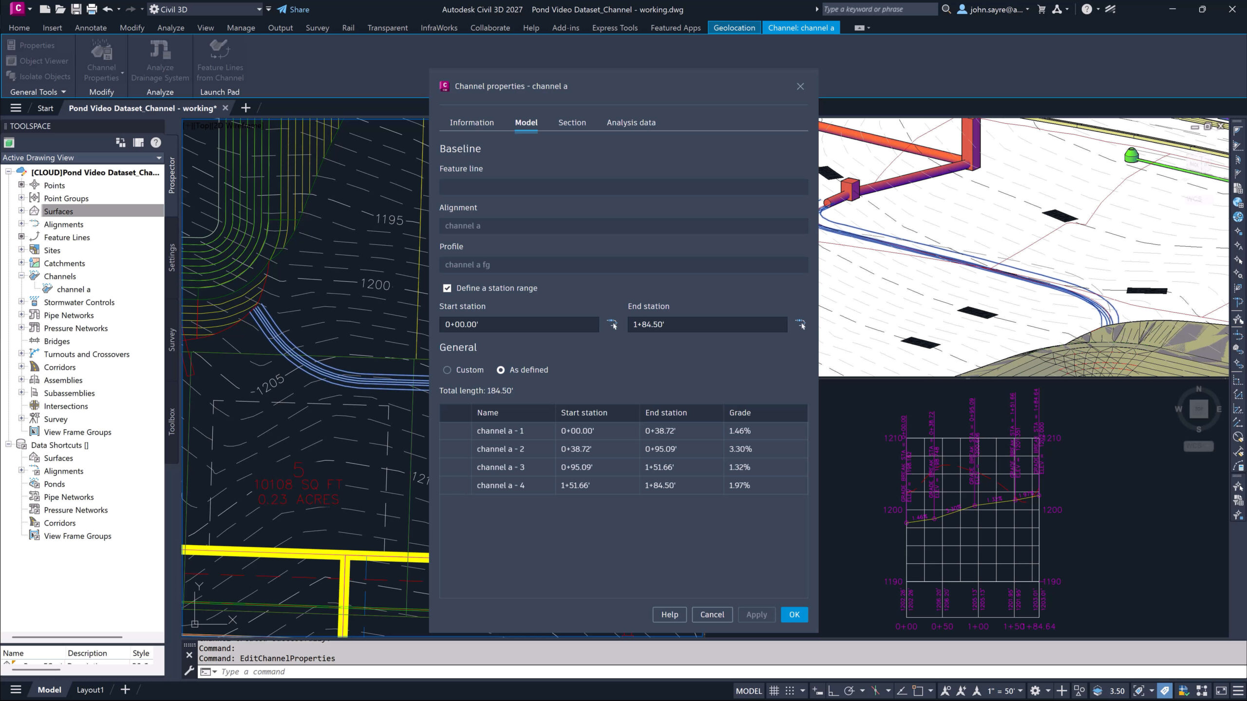Click the Cancel button
This screenshot has height=701, width=1247.
712,615
